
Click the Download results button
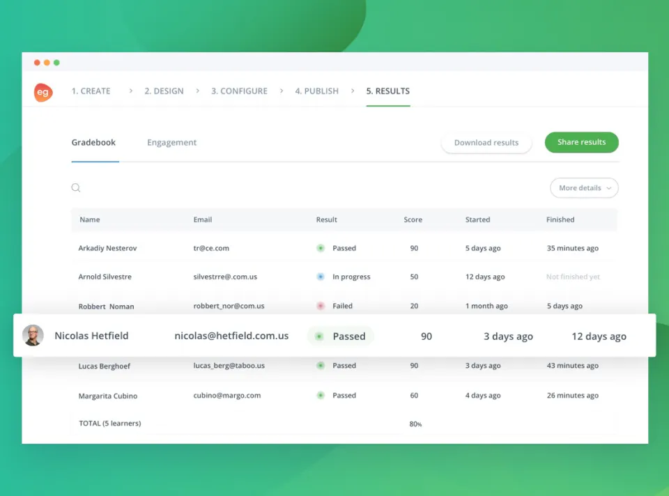486,142
